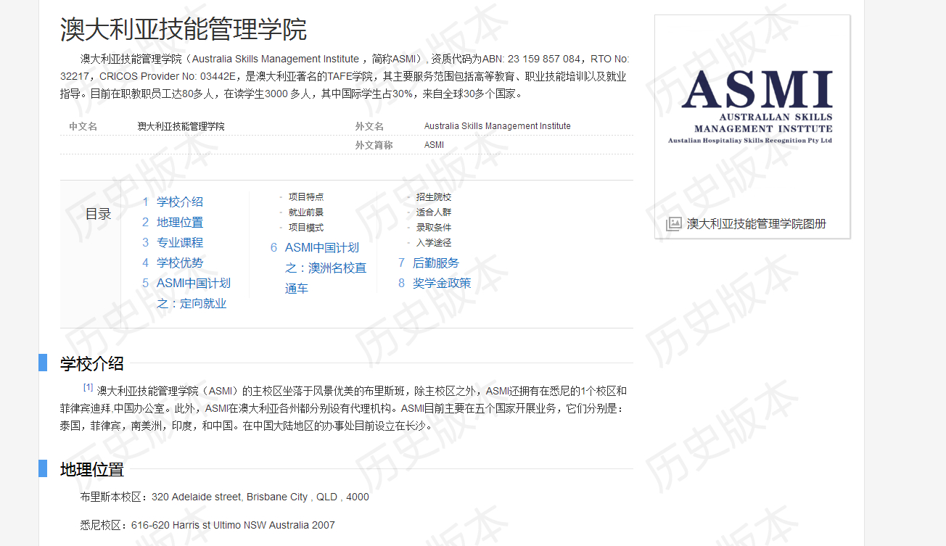Image resolution: width=946 pixels, height=546 pixels.
Task: Navigate to ASMI中国计划之：定向就业 contents entry
Action: pos(194,293)
